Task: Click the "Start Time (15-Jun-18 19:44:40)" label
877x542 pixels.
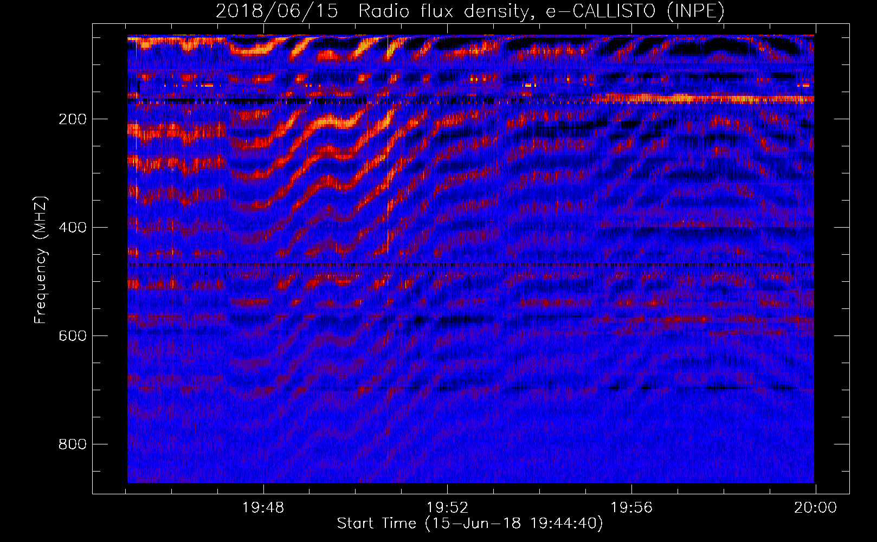Action: [x=470, y=524]
